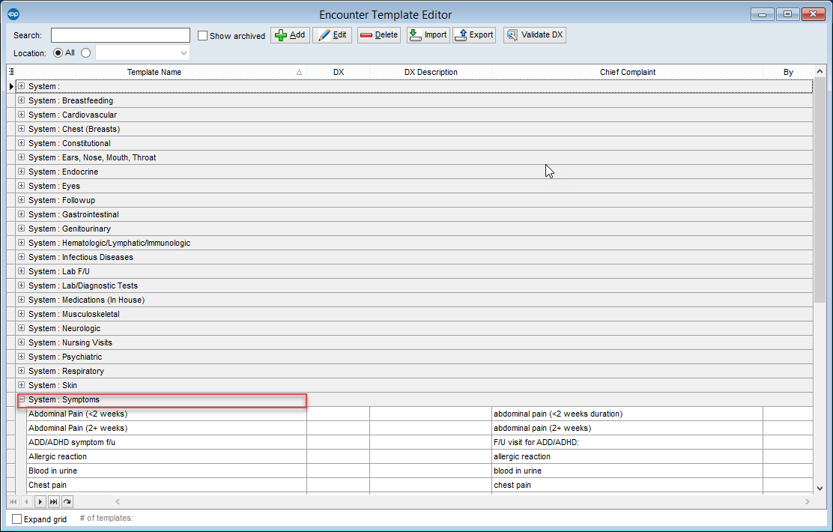
Task: Go to previous record navigation icon
Action: coord(26,501)
